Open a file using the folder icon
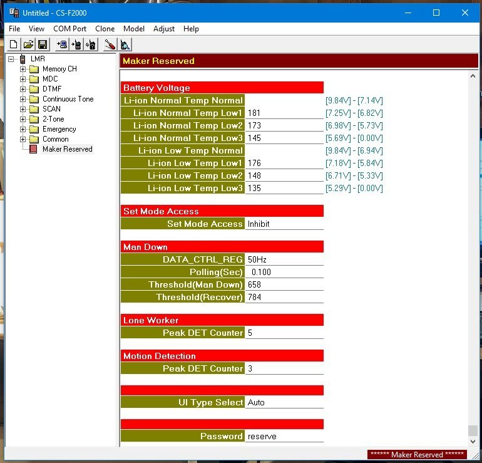Screen dimensions: 482x463 point(28,44)
